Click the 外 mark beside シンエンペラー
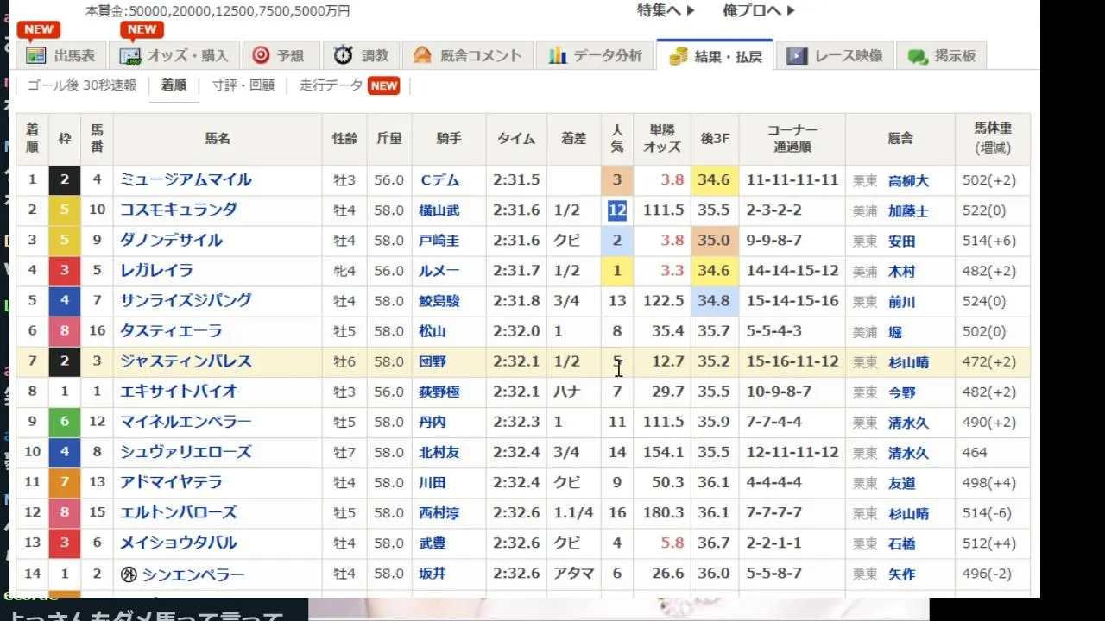Screen dimensions: 1105x621 [129, 574]
